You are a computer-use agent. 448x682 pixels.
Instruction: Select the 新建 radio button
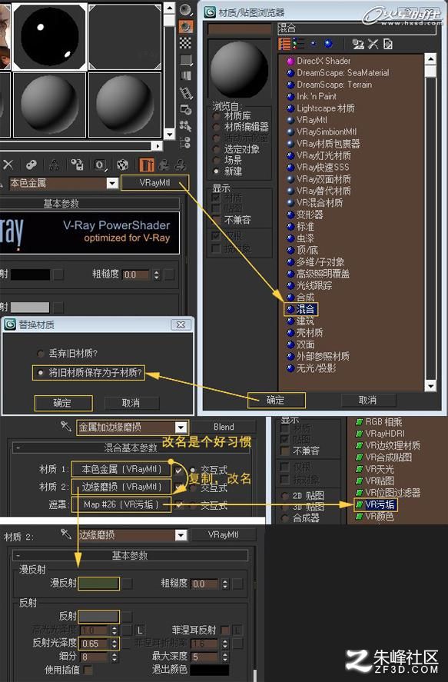tap(216, 171)
